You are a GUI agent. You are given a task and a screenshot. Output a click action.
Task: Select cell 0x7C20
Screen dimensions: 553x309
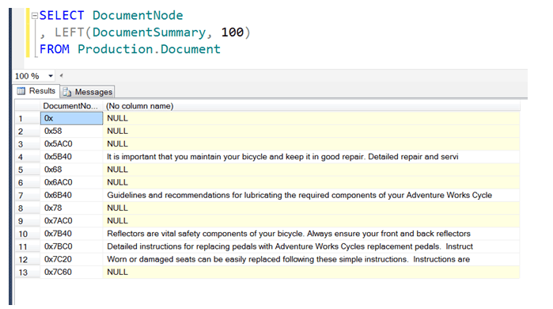tap(71, 259)
